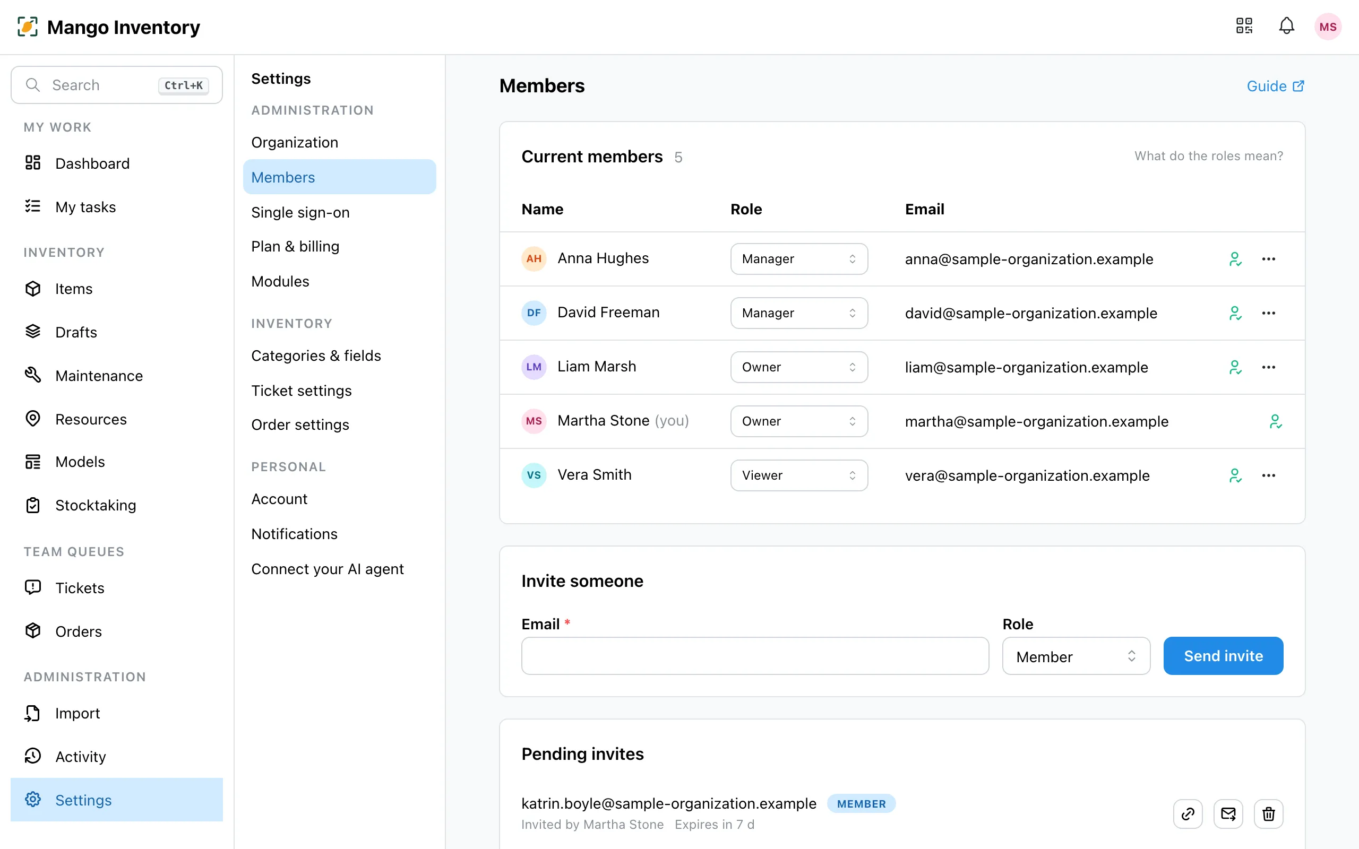Image resolution: width=1359 pixels, height=849 pixels.
Task: Delete the pending invite for katrin.boyle
Action: pos(1269,813)
